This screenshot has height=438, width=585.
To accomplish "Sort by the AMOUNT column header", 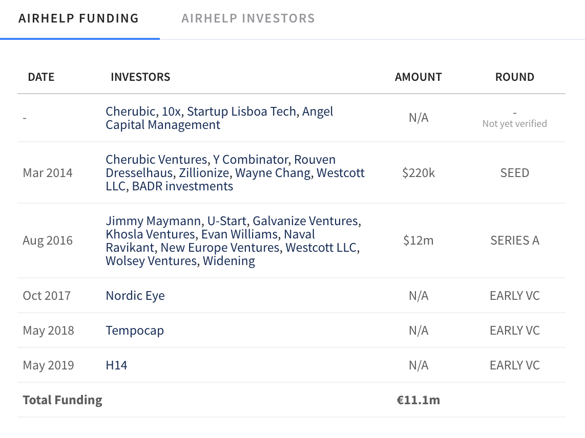I will coord(418,77).
